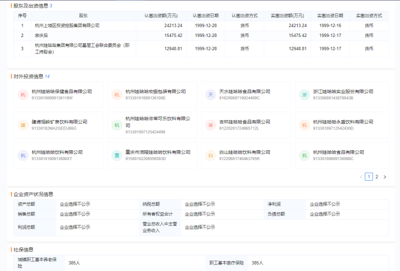Click the 吉 icon of 吉林娃哈哈食品有限公司
Viewport: 400px width, 271px height.
point(211,125)
